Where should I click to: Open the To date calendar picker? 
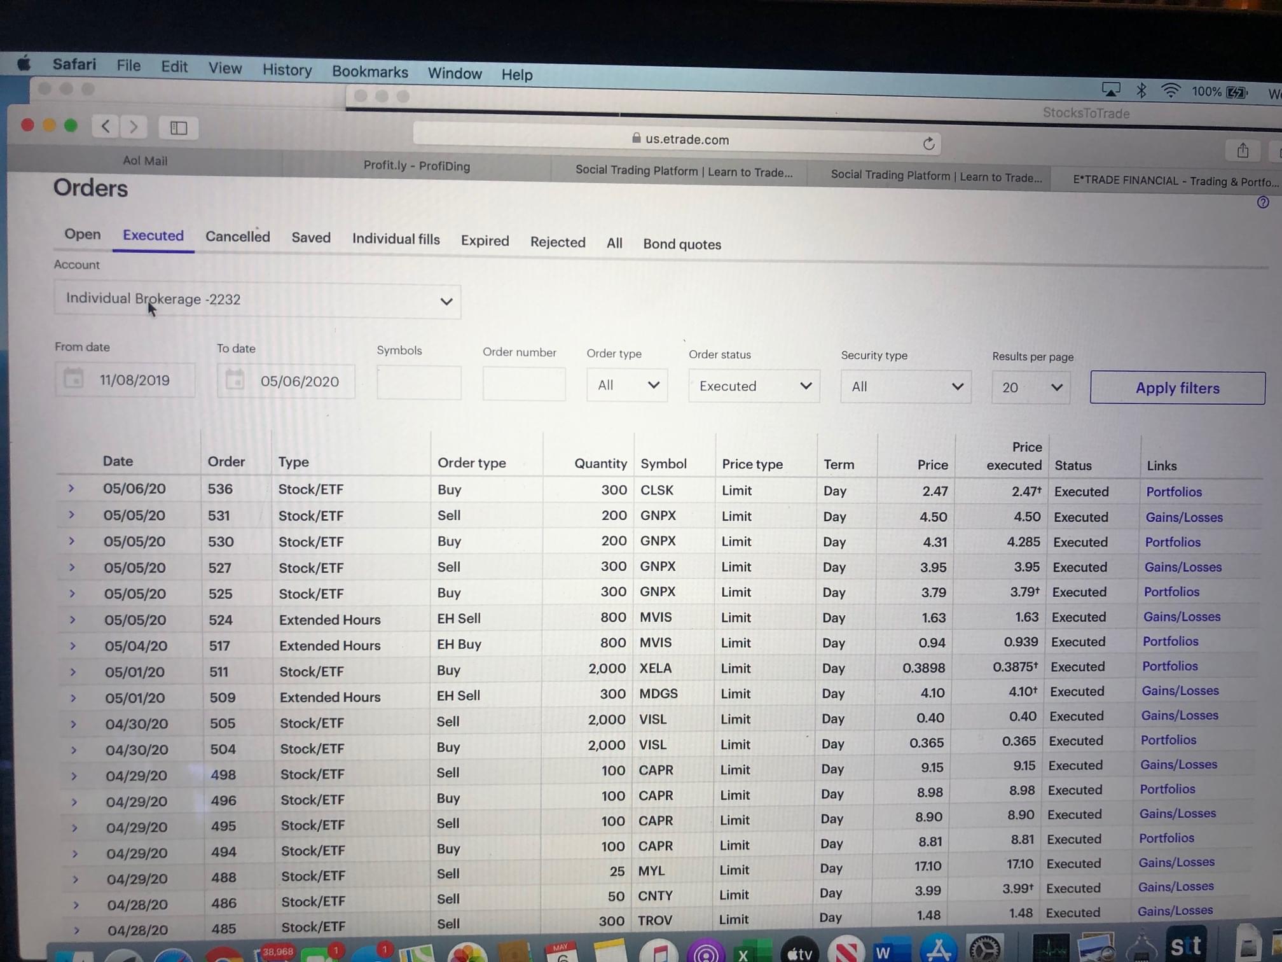pyautogui.click(x=235, y=380)
